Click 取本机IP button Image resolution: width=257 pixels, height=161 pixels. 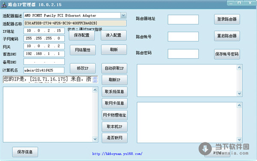[114, 126]
